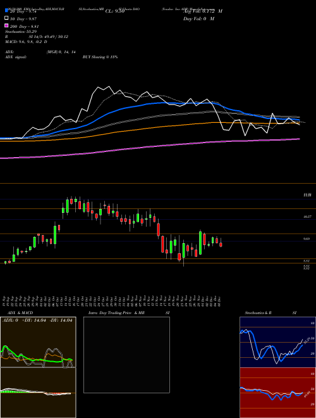Viewport: 316px width, 418px height.
Task: Click the tall green candle near 9.69 level
Action: pyautogui.click(x=200, y=243)
